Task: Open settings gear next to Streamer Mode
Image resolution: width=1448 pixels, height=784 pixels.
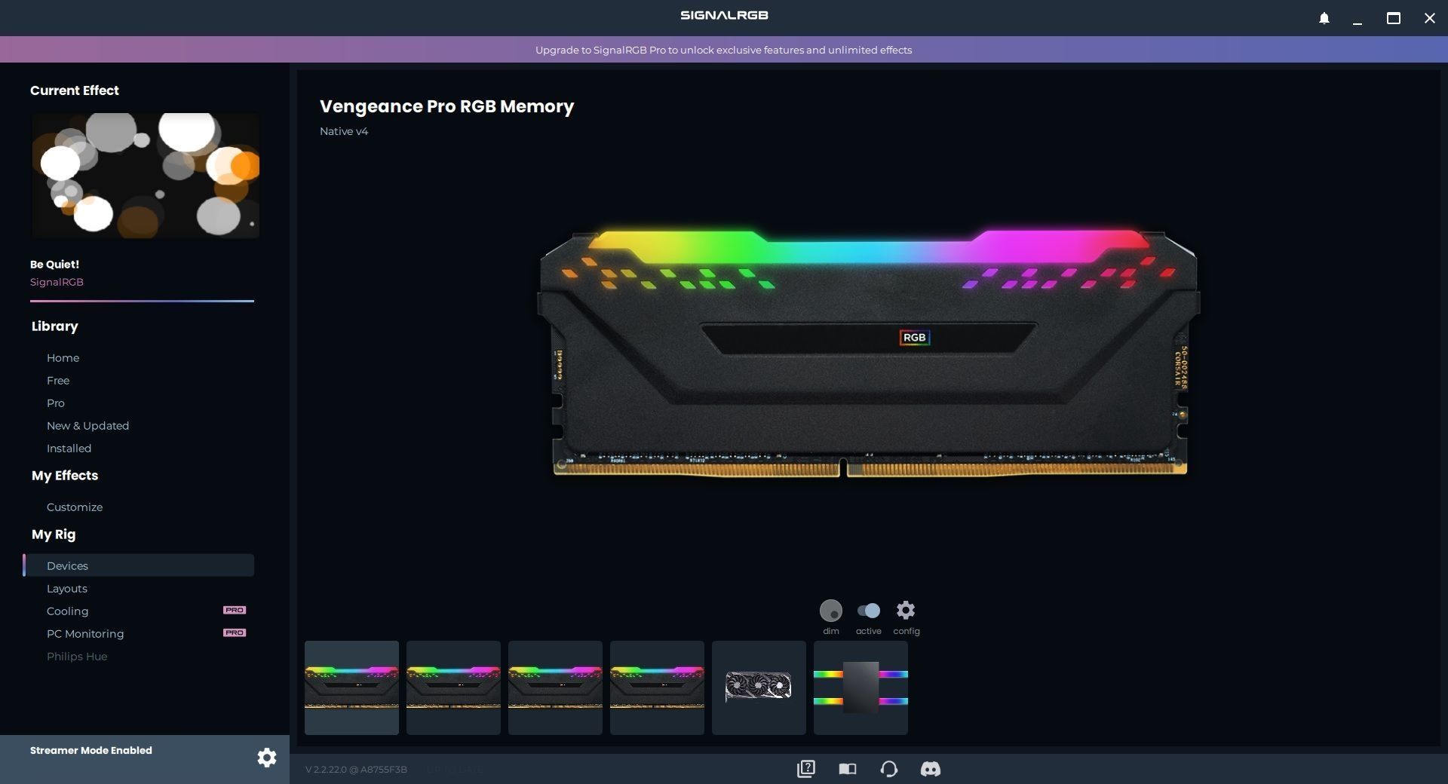Action: [x=267, y=758]
